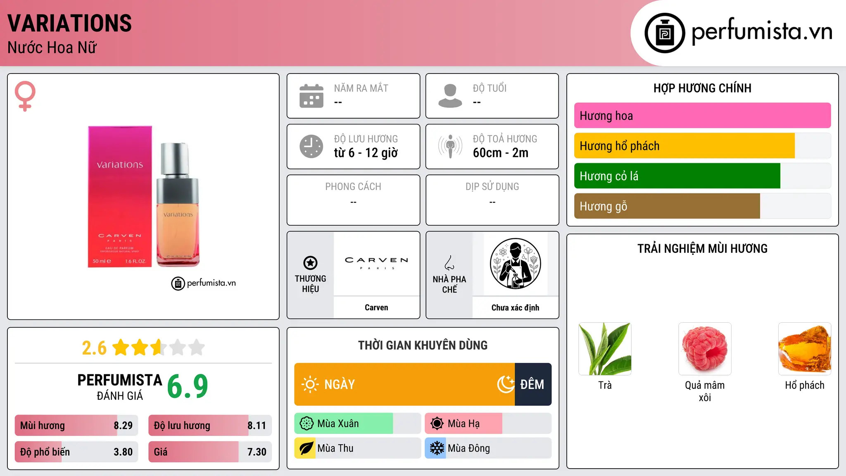
Task: Click the từ 6 - 12 giờ longevity value
Action: tap(366, 153)
